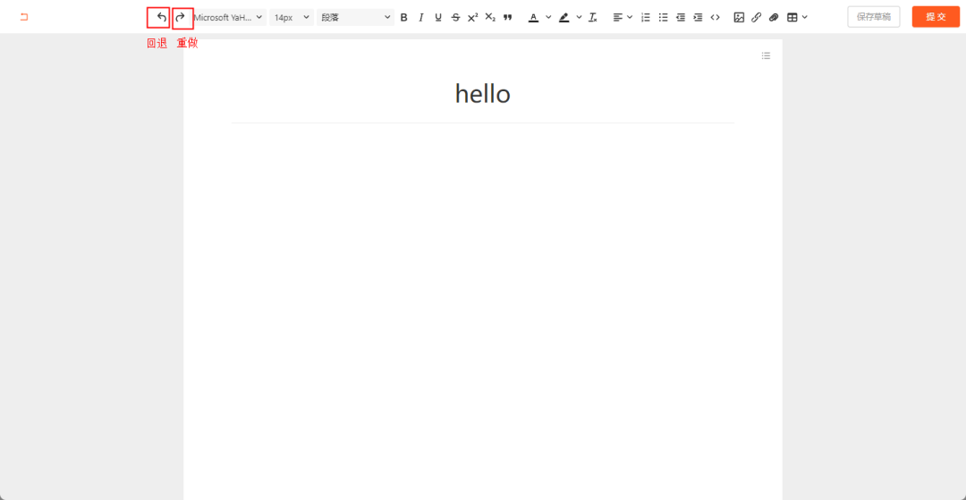
Task: Toggle subscript formatting
Action: coord(490,17)
